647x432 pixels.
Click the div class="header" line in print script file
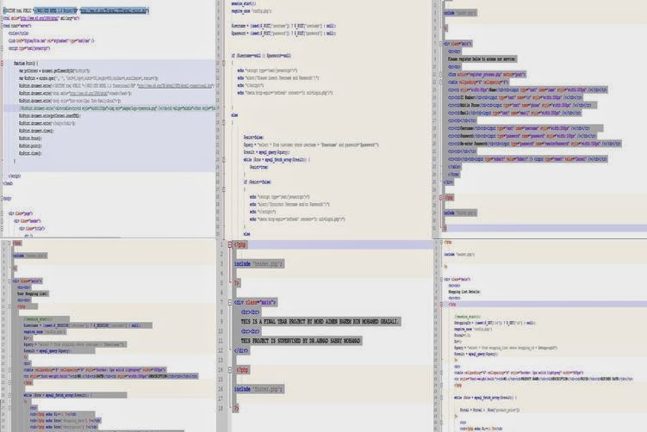click(x=28, y=220)
